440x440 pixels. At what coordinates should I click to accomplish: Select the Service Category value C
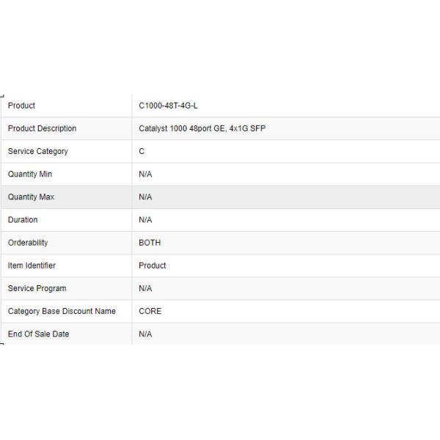pyautogui.click(x=142, y=151)
